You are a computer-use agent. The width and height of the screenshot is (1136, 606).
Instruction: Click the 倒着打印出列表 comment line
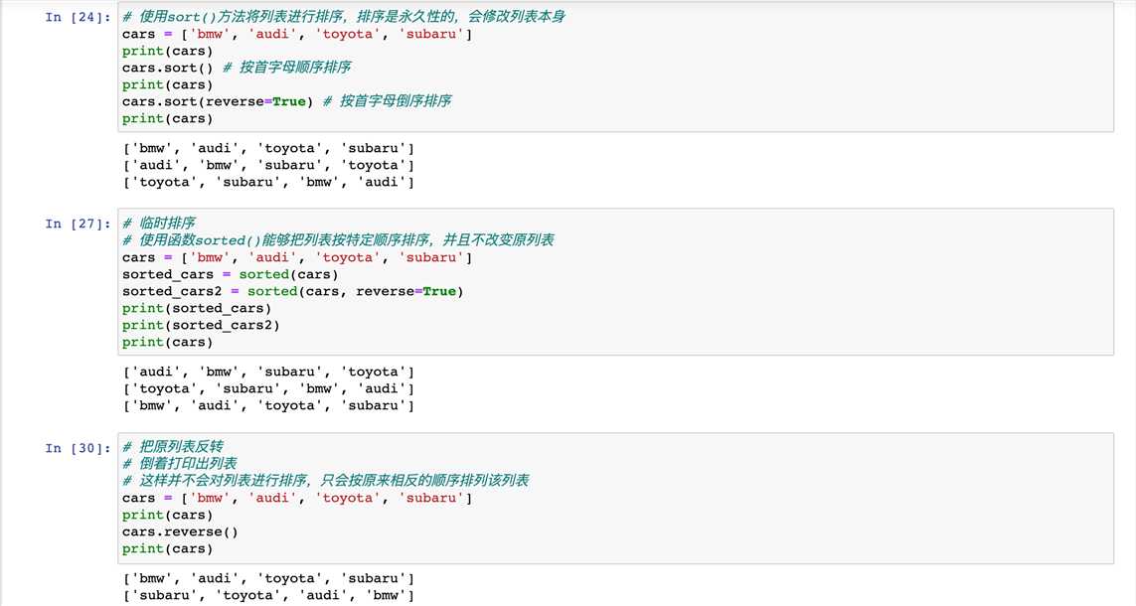click(180, 464)
